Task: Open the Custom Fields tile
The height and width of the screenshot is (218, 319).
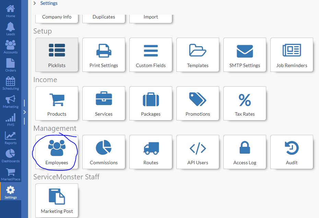Action: 151,54
